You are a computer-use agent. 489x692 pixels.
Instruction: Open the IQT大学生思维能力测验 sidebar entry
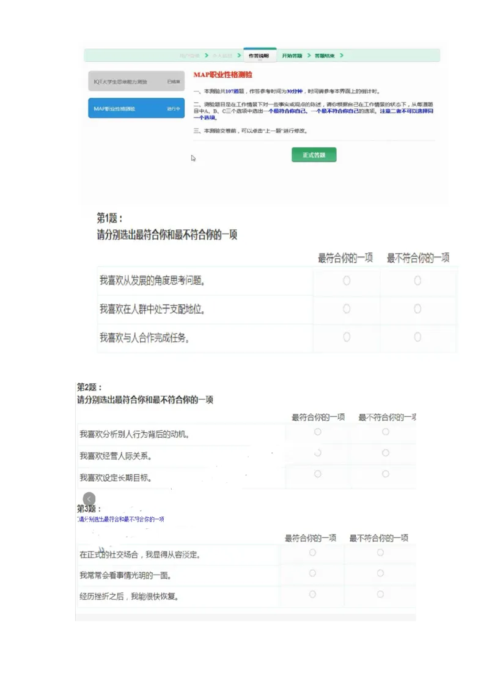click(136, 81)
